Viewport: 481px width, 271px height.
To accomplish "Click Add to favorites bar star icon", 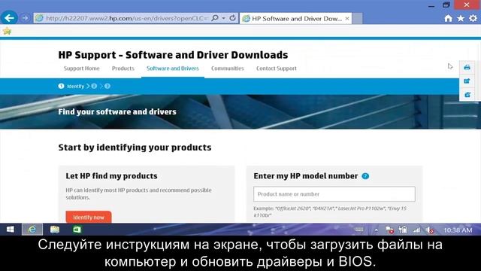I will click(7, 31).
